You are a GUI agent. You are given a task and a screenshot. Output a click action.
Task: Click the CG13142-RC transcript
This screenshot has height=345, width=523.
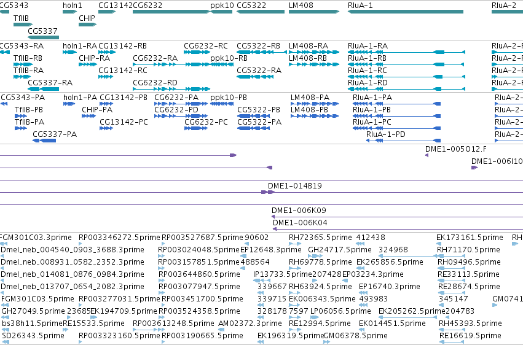pos(106,77)
